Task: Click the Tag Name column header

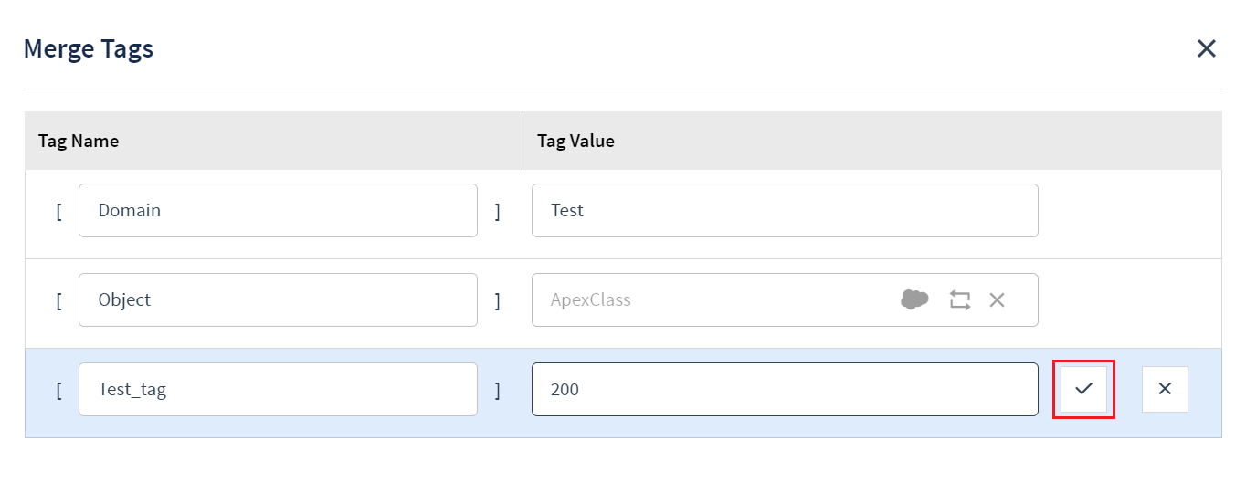Action: point(79,141)
